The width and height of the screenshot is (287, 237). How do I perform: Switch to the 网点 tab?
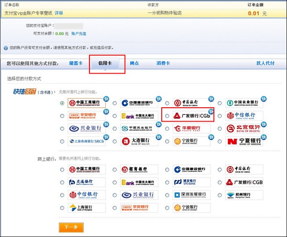point(134,63)
